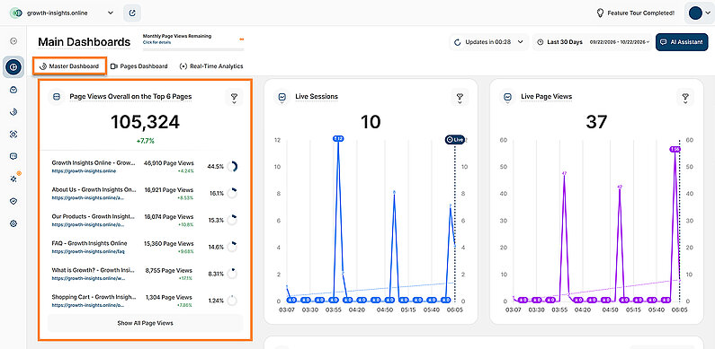This screenshot has width=715, height=349.
Task: Click the 1,304 Page Views value
Action: (169, 297)
